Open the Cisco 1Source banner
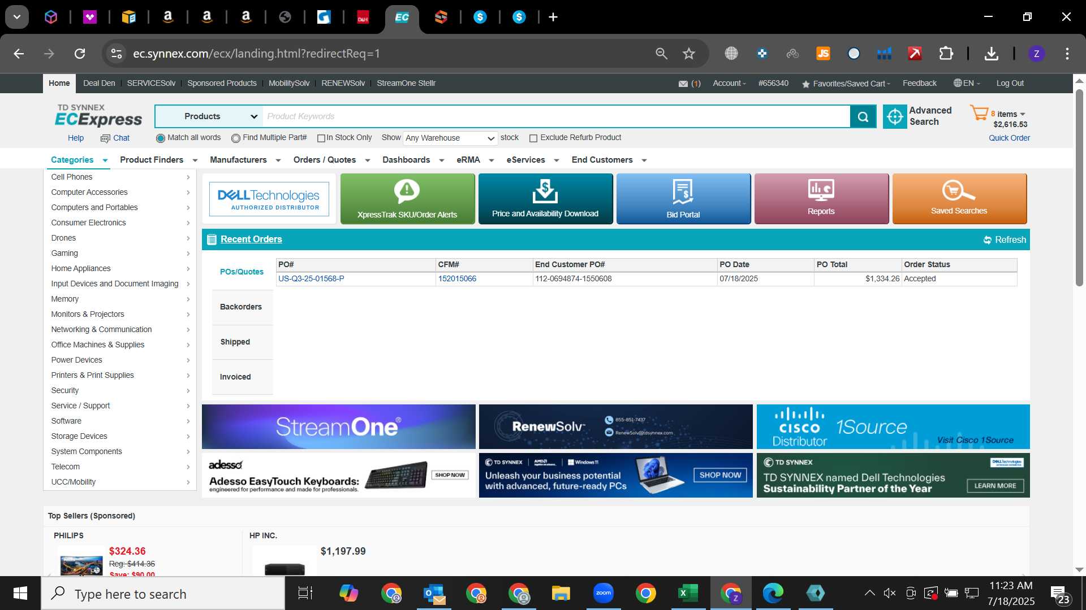The height and width of the screenshot is (610, 1086). (x=893, y=427)
